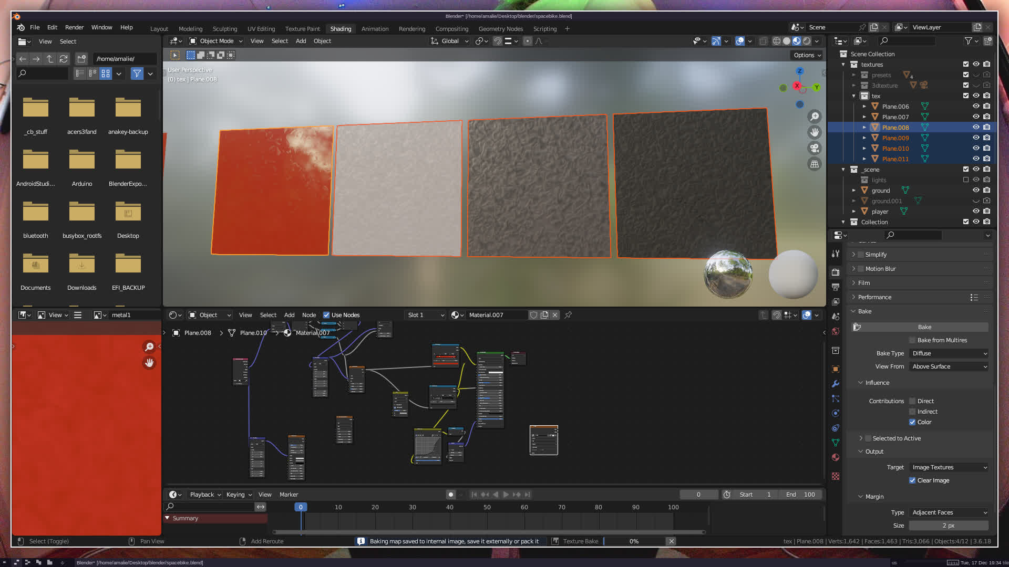Expand the Performance panel
The width and height of the screenshot is (1009, 567).
(874, 297)
